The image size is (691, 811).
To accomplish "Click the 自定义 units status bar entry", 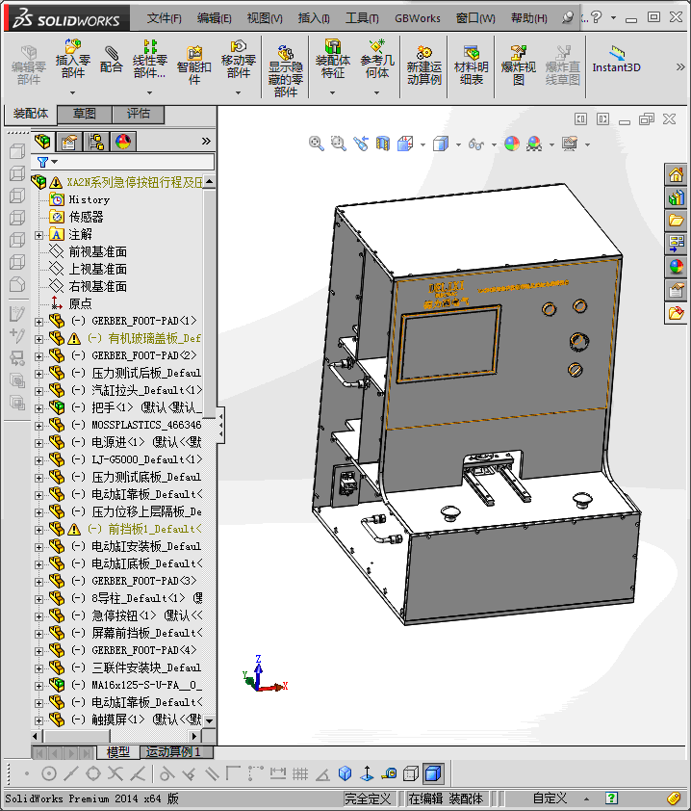I will pyautogui.click(x=550, y=798).
